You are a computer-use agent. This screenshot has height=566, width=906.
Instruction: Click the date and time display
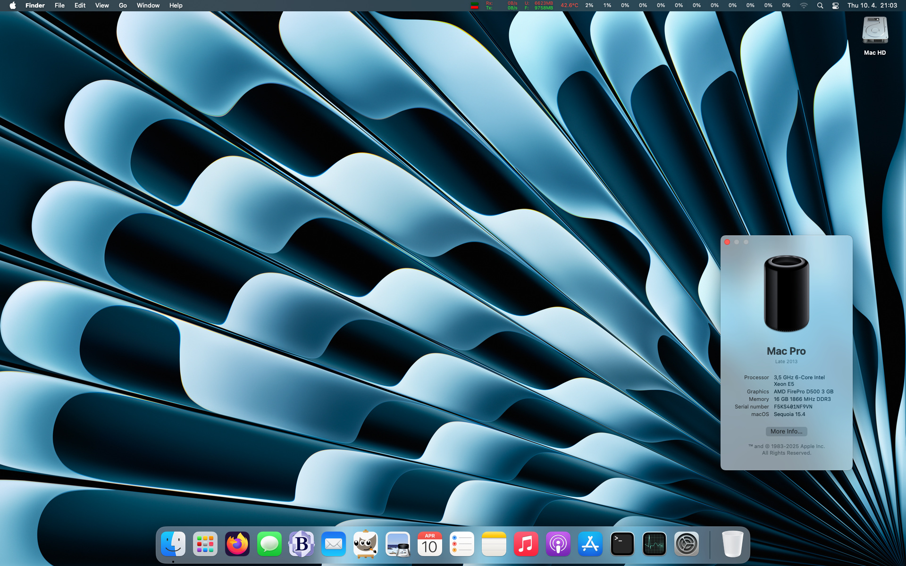pos(872,6)
